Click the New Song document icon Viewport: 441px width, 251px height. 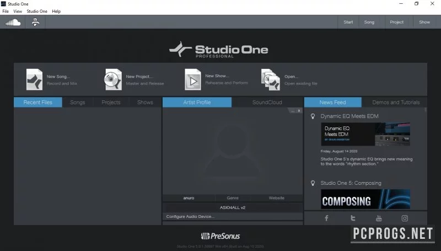[x=34, y=79]
